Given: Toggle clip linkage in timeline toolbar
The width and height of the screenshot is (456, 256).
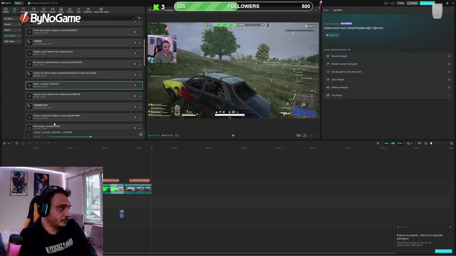Looking at the screenshot, I should tap(399, 143).
